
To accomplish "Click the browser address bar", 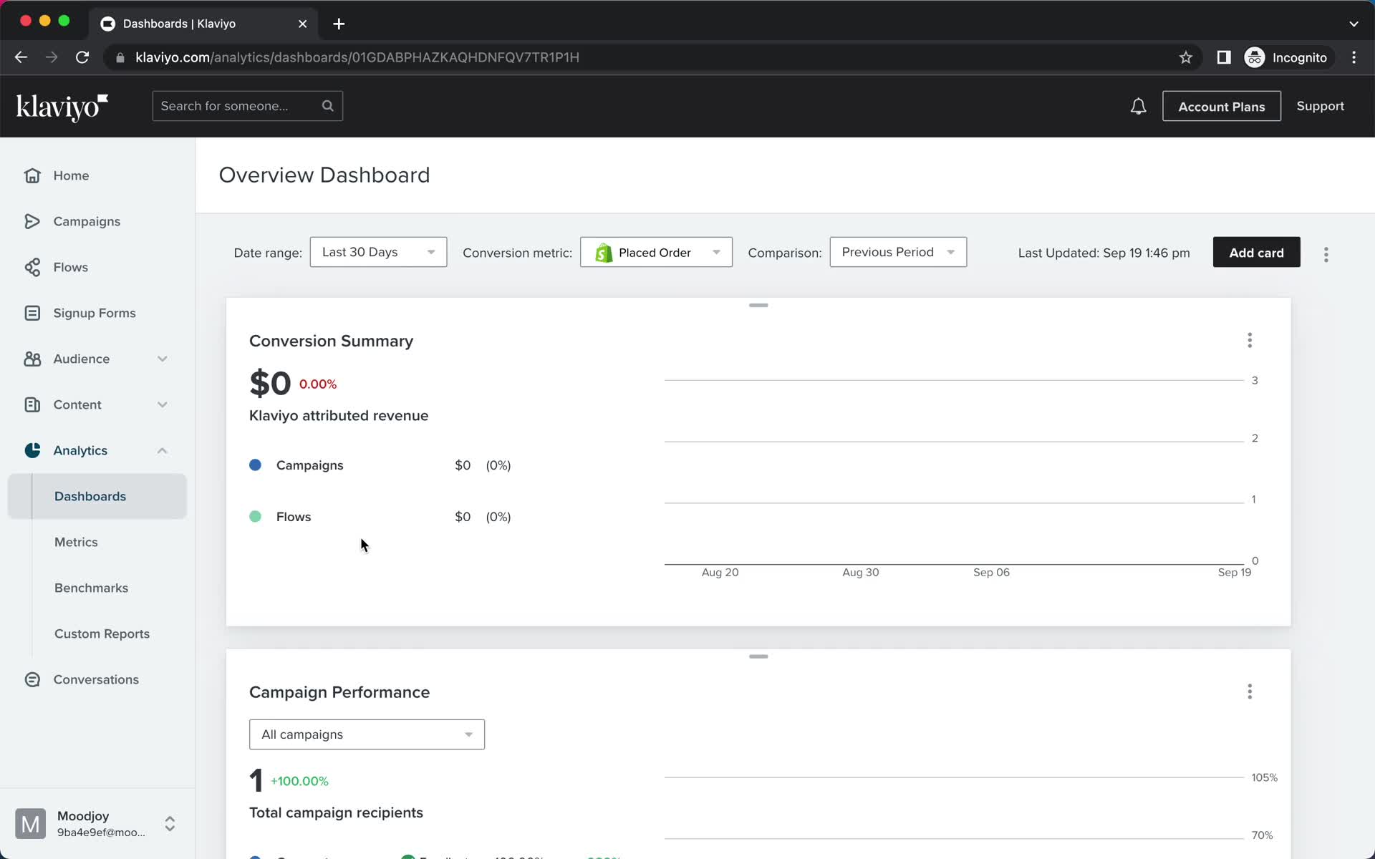I will pyautogui.click(x=645, y=57).
